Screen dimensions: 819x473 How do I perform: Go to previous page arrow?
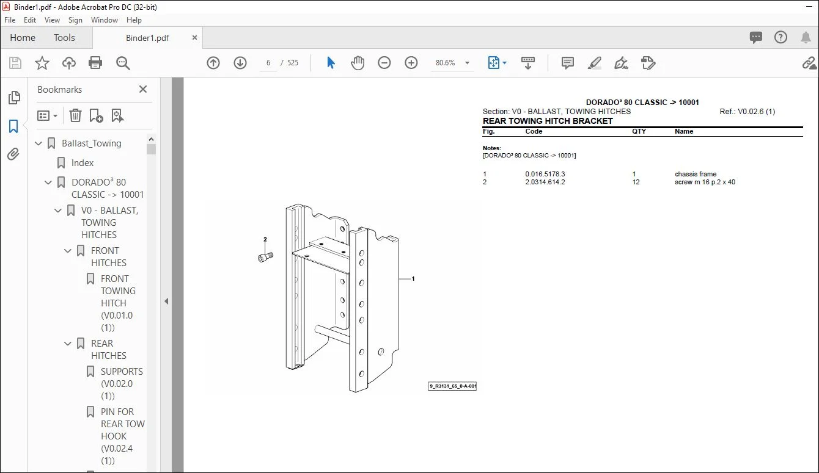tap(213, 63)
